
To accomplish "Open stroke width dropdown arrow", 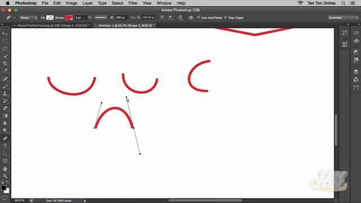I will 90,17.
